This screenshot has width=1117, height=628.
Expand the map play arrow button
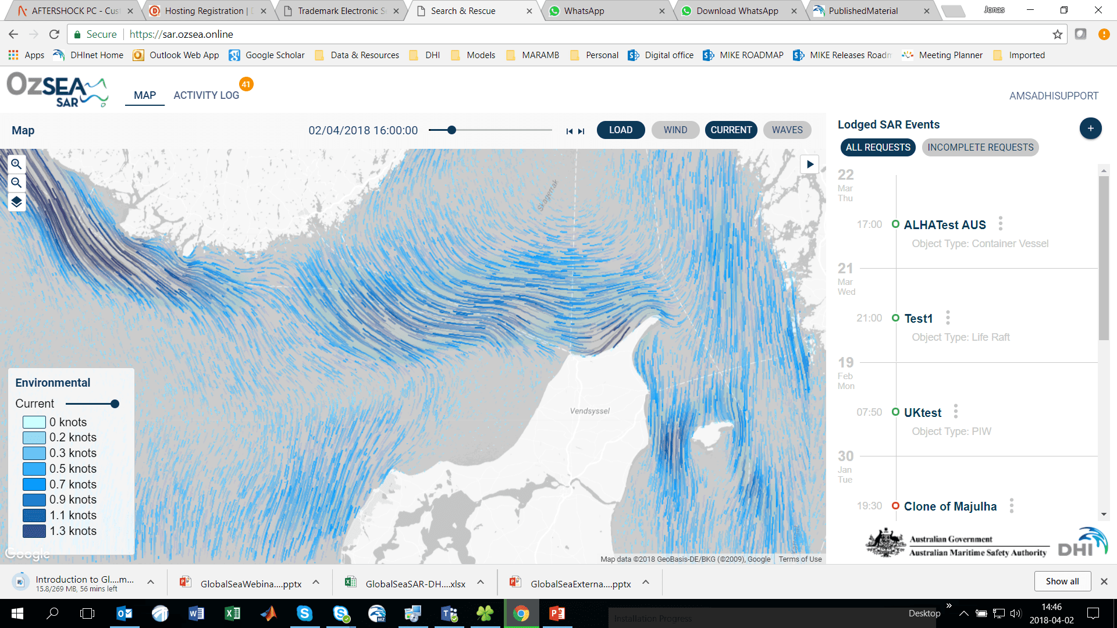tap(810, 164)
